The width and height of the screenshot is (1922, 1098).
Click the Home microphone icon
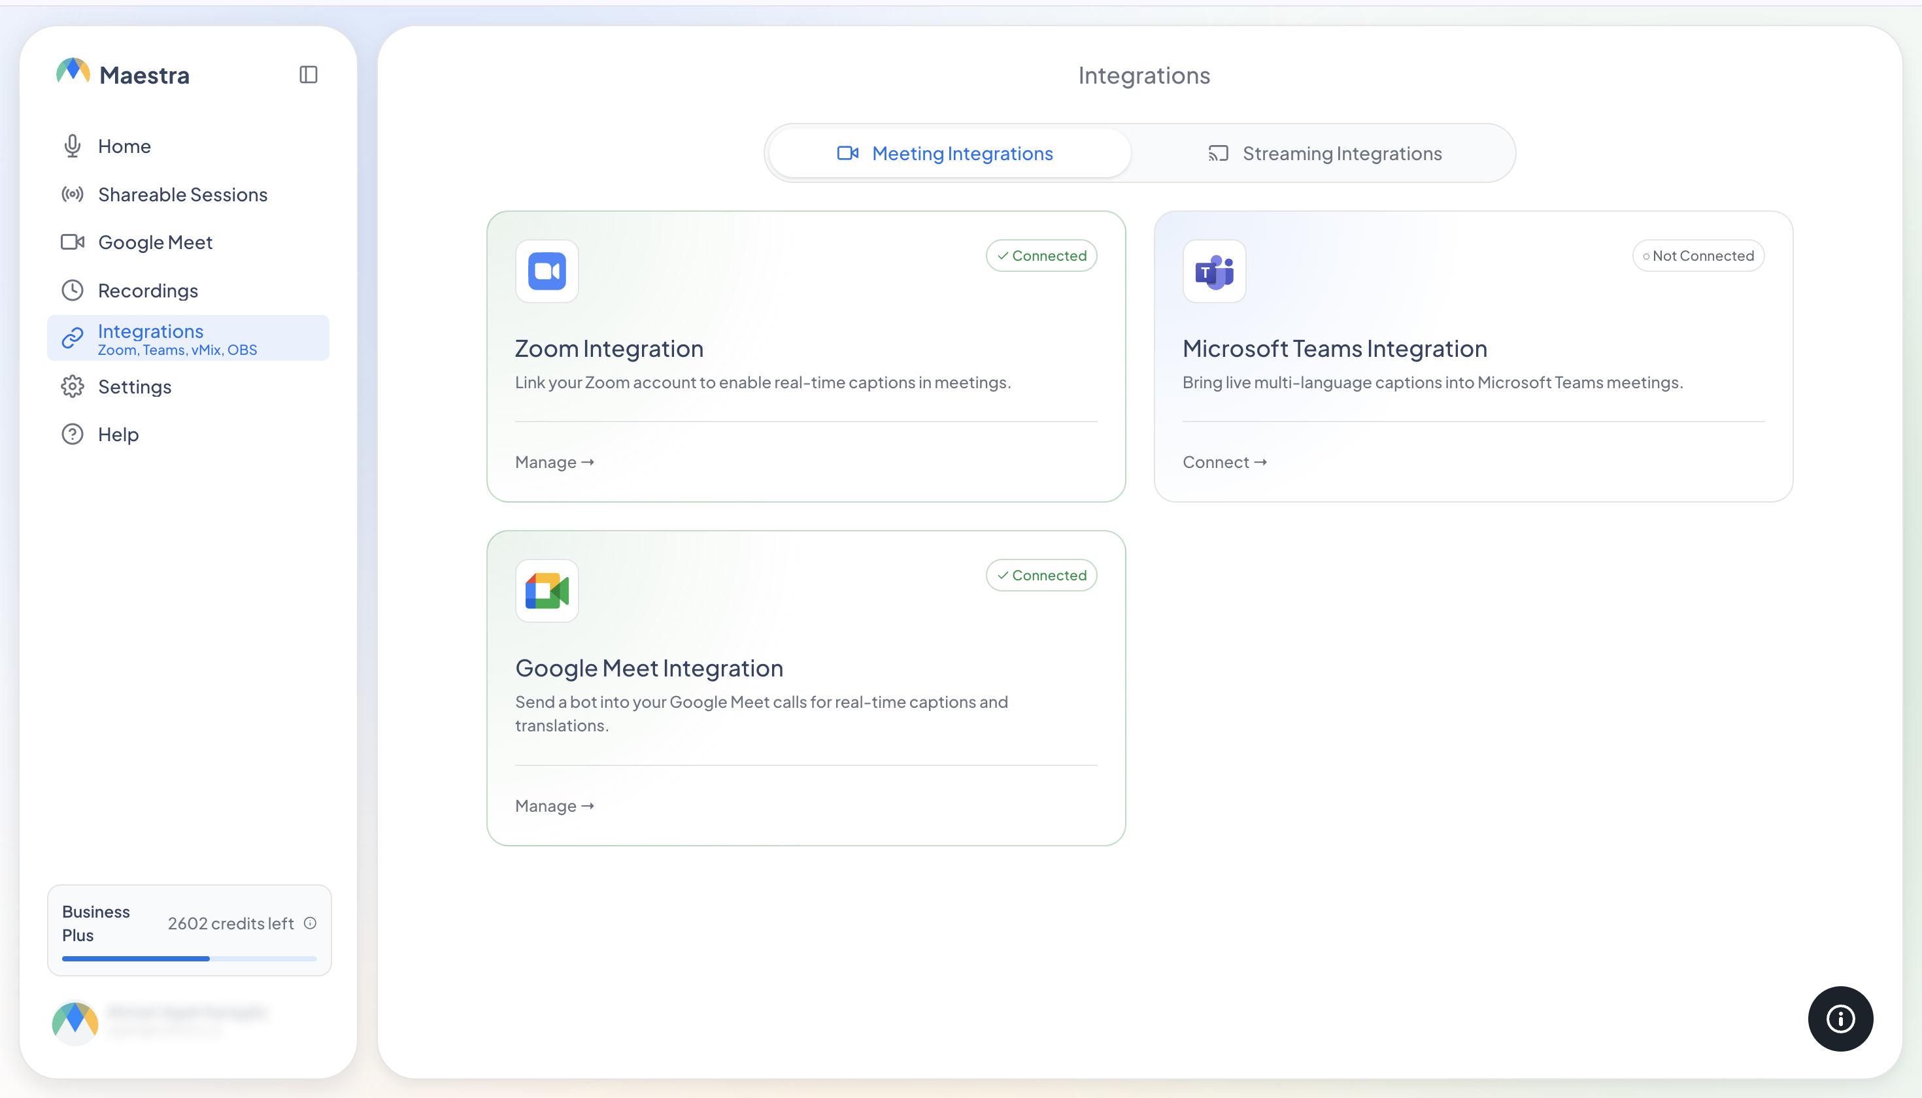[73, 146]
